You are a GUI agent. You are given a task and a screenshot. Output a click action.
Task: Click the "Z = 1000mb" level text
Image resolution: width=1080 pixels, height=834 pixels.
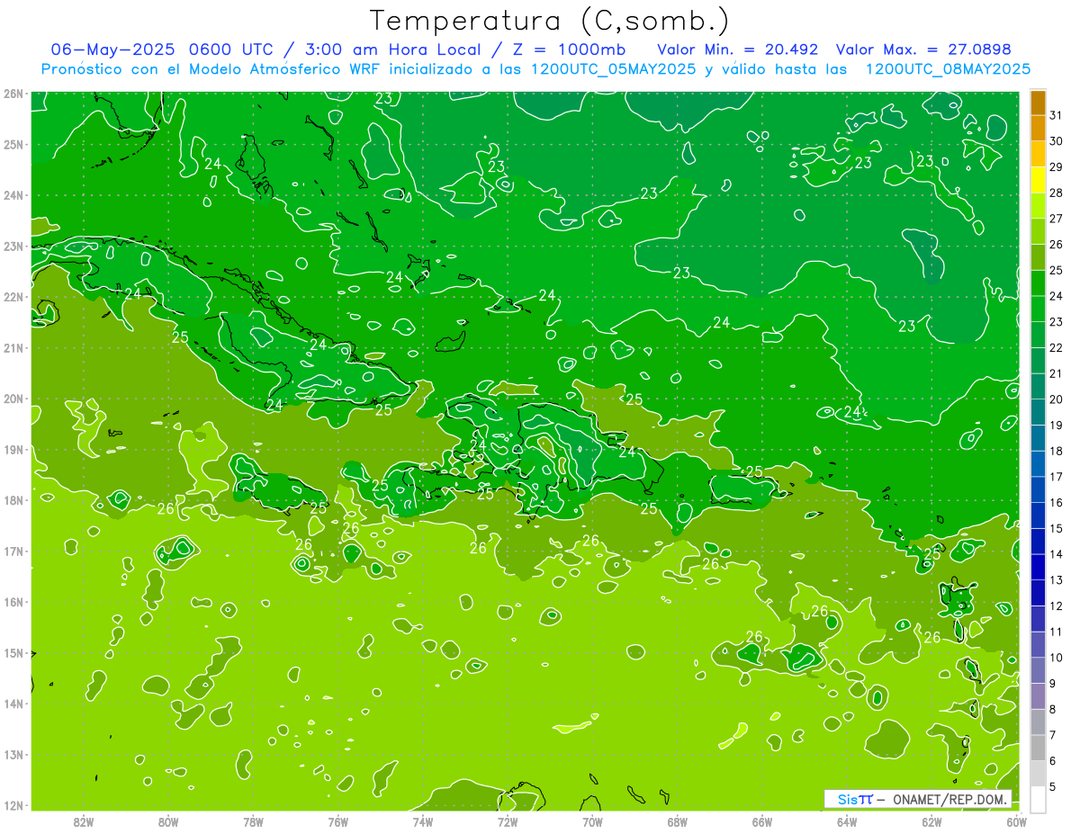568,49
